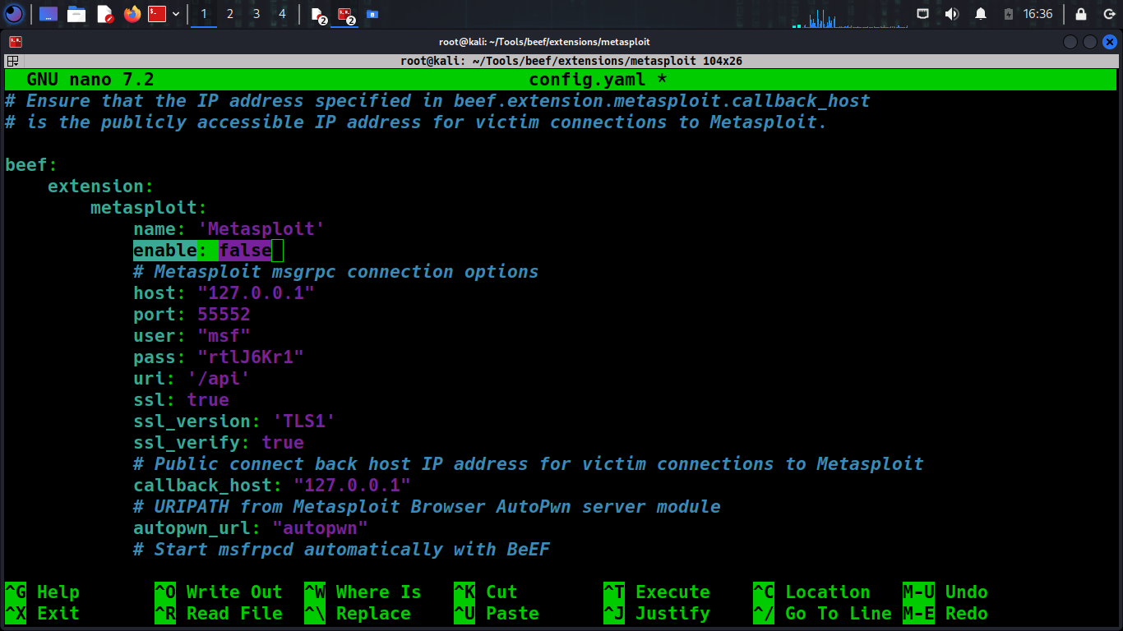The height and width of the screenshot is (631, 1123).
Task: Open the notifications bell
Action: 980,14
